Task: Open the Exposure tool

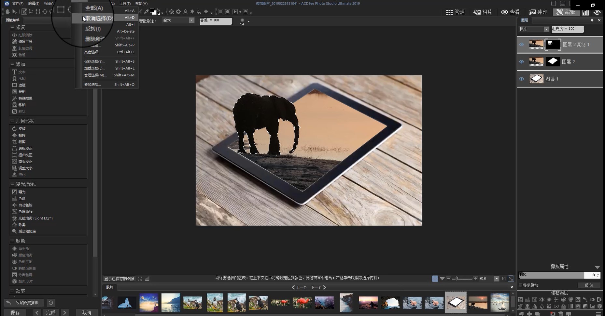Action: point(19,192)
